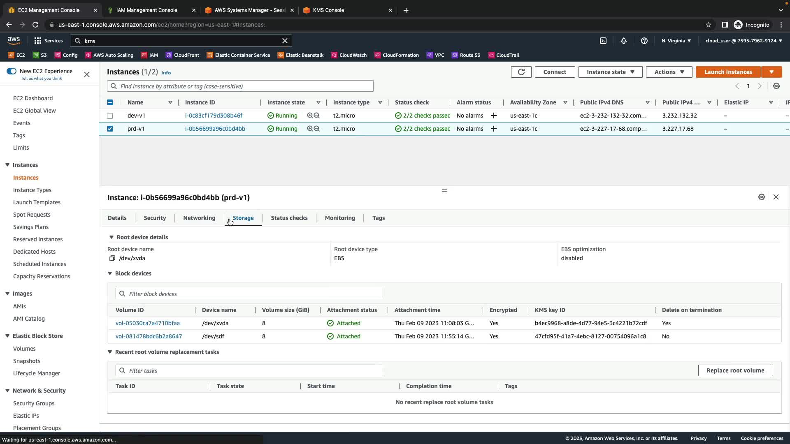Open the Status checks tab
Viewport: 790px width, 444px height.
pyautogui.click(x=289, y=218)
